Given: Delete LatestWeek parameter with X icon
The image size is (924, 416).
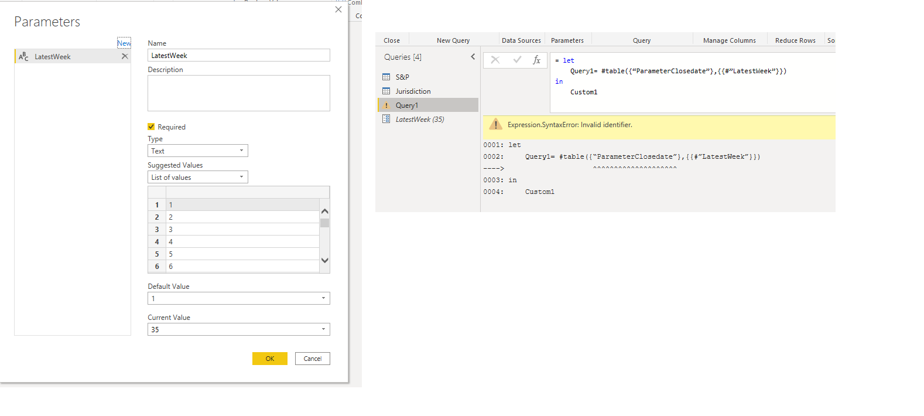Looking at the screenshot, I should [x=125, y=56].
